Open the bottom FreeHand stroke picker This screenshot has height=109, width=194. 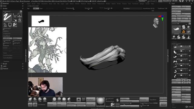(112, 105)
